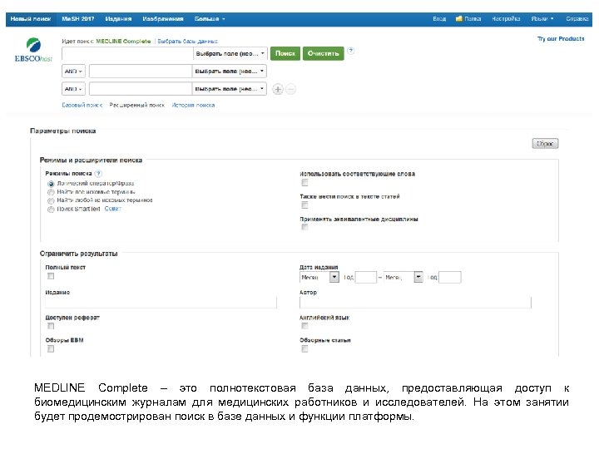The width and height of the screenshot is (599, 449).
Task: Open field selector dropdown in second search row
Action: (x=230, y=71)
